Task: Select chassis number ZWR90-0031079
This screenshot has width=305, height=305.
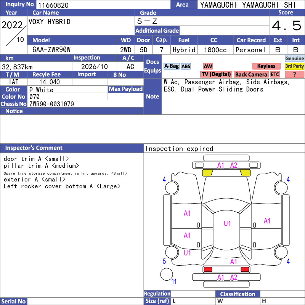Action: tap(51, 104)
